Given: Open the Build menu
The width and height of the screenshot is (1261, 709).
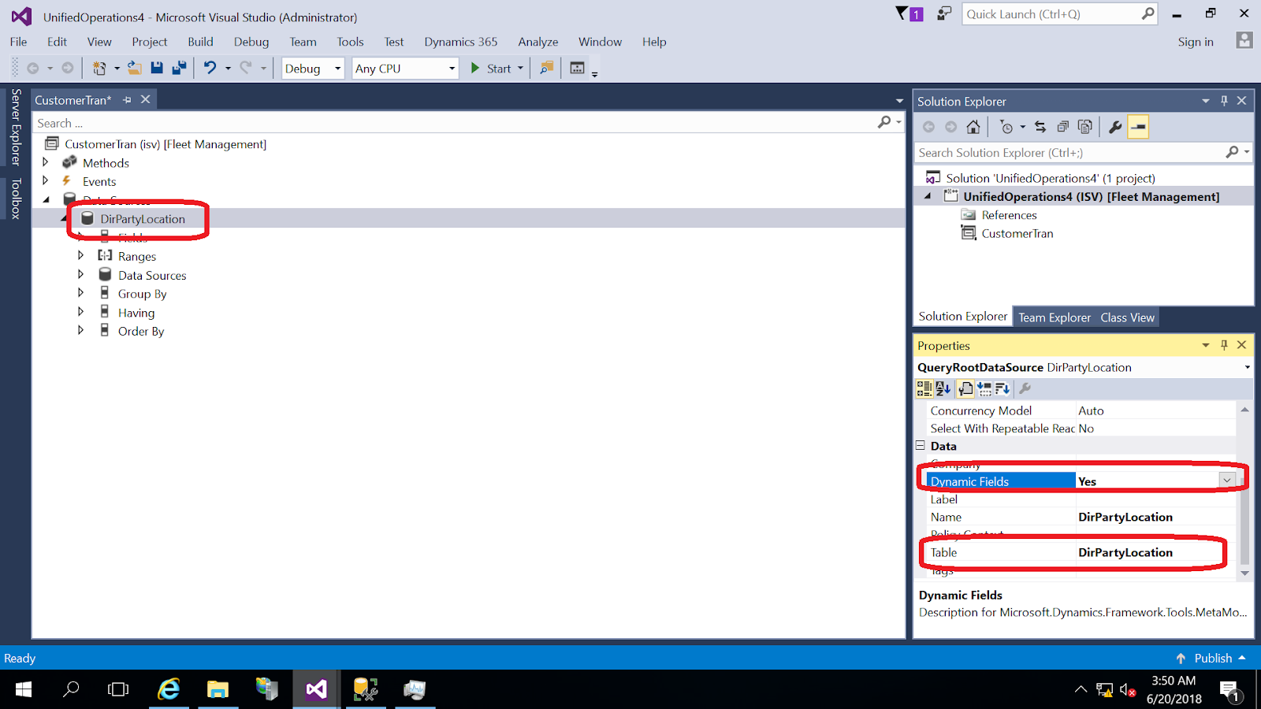Looking at the screenshot, I should (200, 42).
